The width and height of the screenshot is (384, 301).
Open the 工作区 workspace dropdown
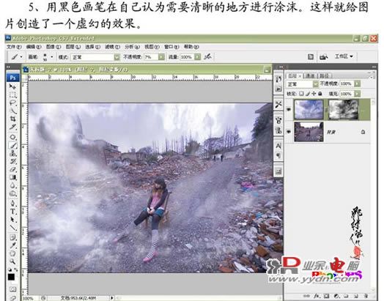(344, 56)
